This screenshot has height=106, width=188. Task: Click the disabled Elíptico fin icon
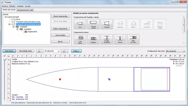[x=133, y=24]
